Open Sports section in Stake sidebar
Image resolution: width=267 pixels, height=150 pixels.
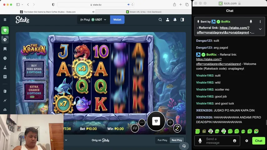pyautogui.click(x=5, y=40)
